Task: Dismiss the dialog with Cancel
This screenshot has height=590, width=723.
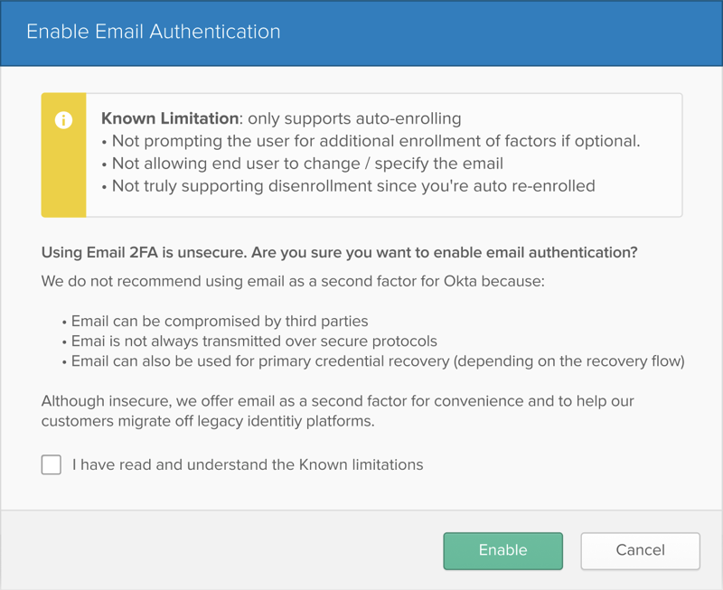Action: point(641,551)
